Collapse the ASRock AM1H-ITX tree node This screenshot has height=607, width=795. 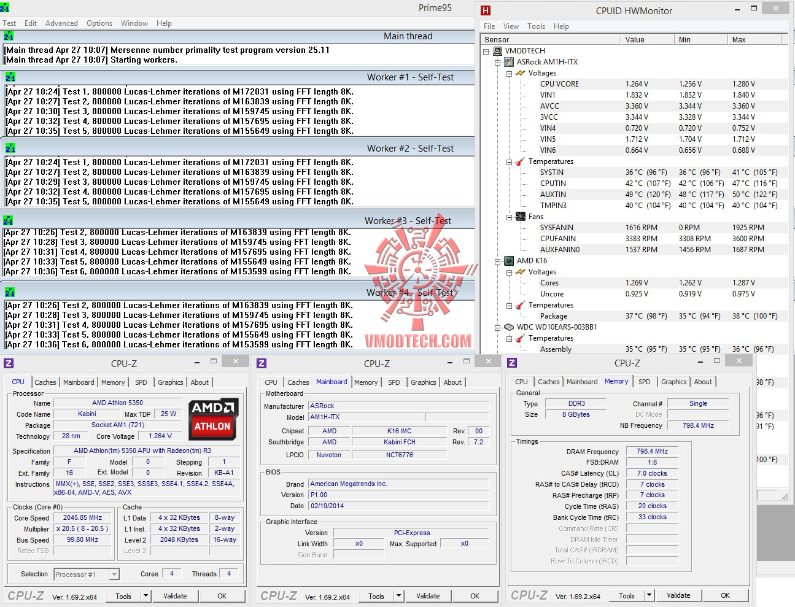[498, 62]
